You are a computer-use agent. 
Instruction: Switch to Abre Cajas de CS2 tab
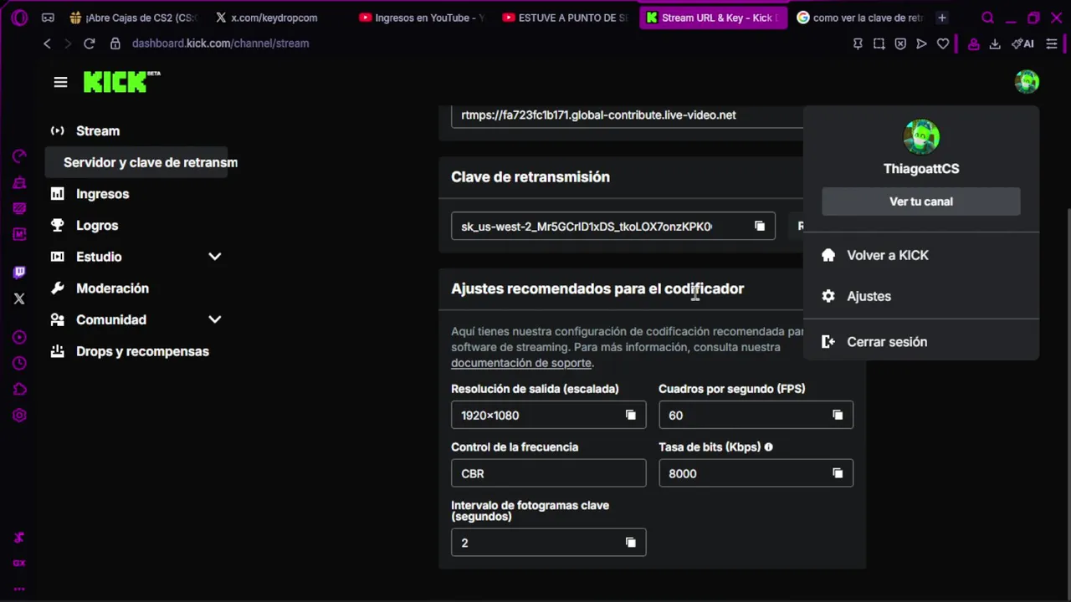(134, 18)
